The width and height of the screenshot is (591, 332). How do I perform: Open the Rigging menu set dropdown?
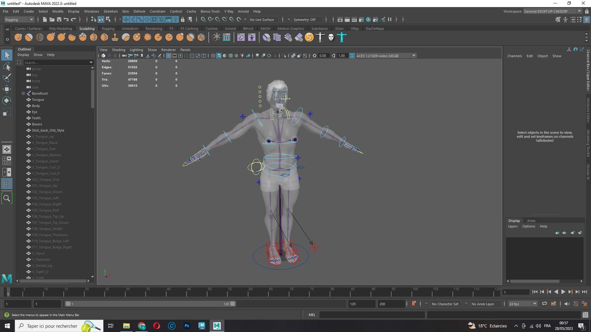click(x=19, y=20)
